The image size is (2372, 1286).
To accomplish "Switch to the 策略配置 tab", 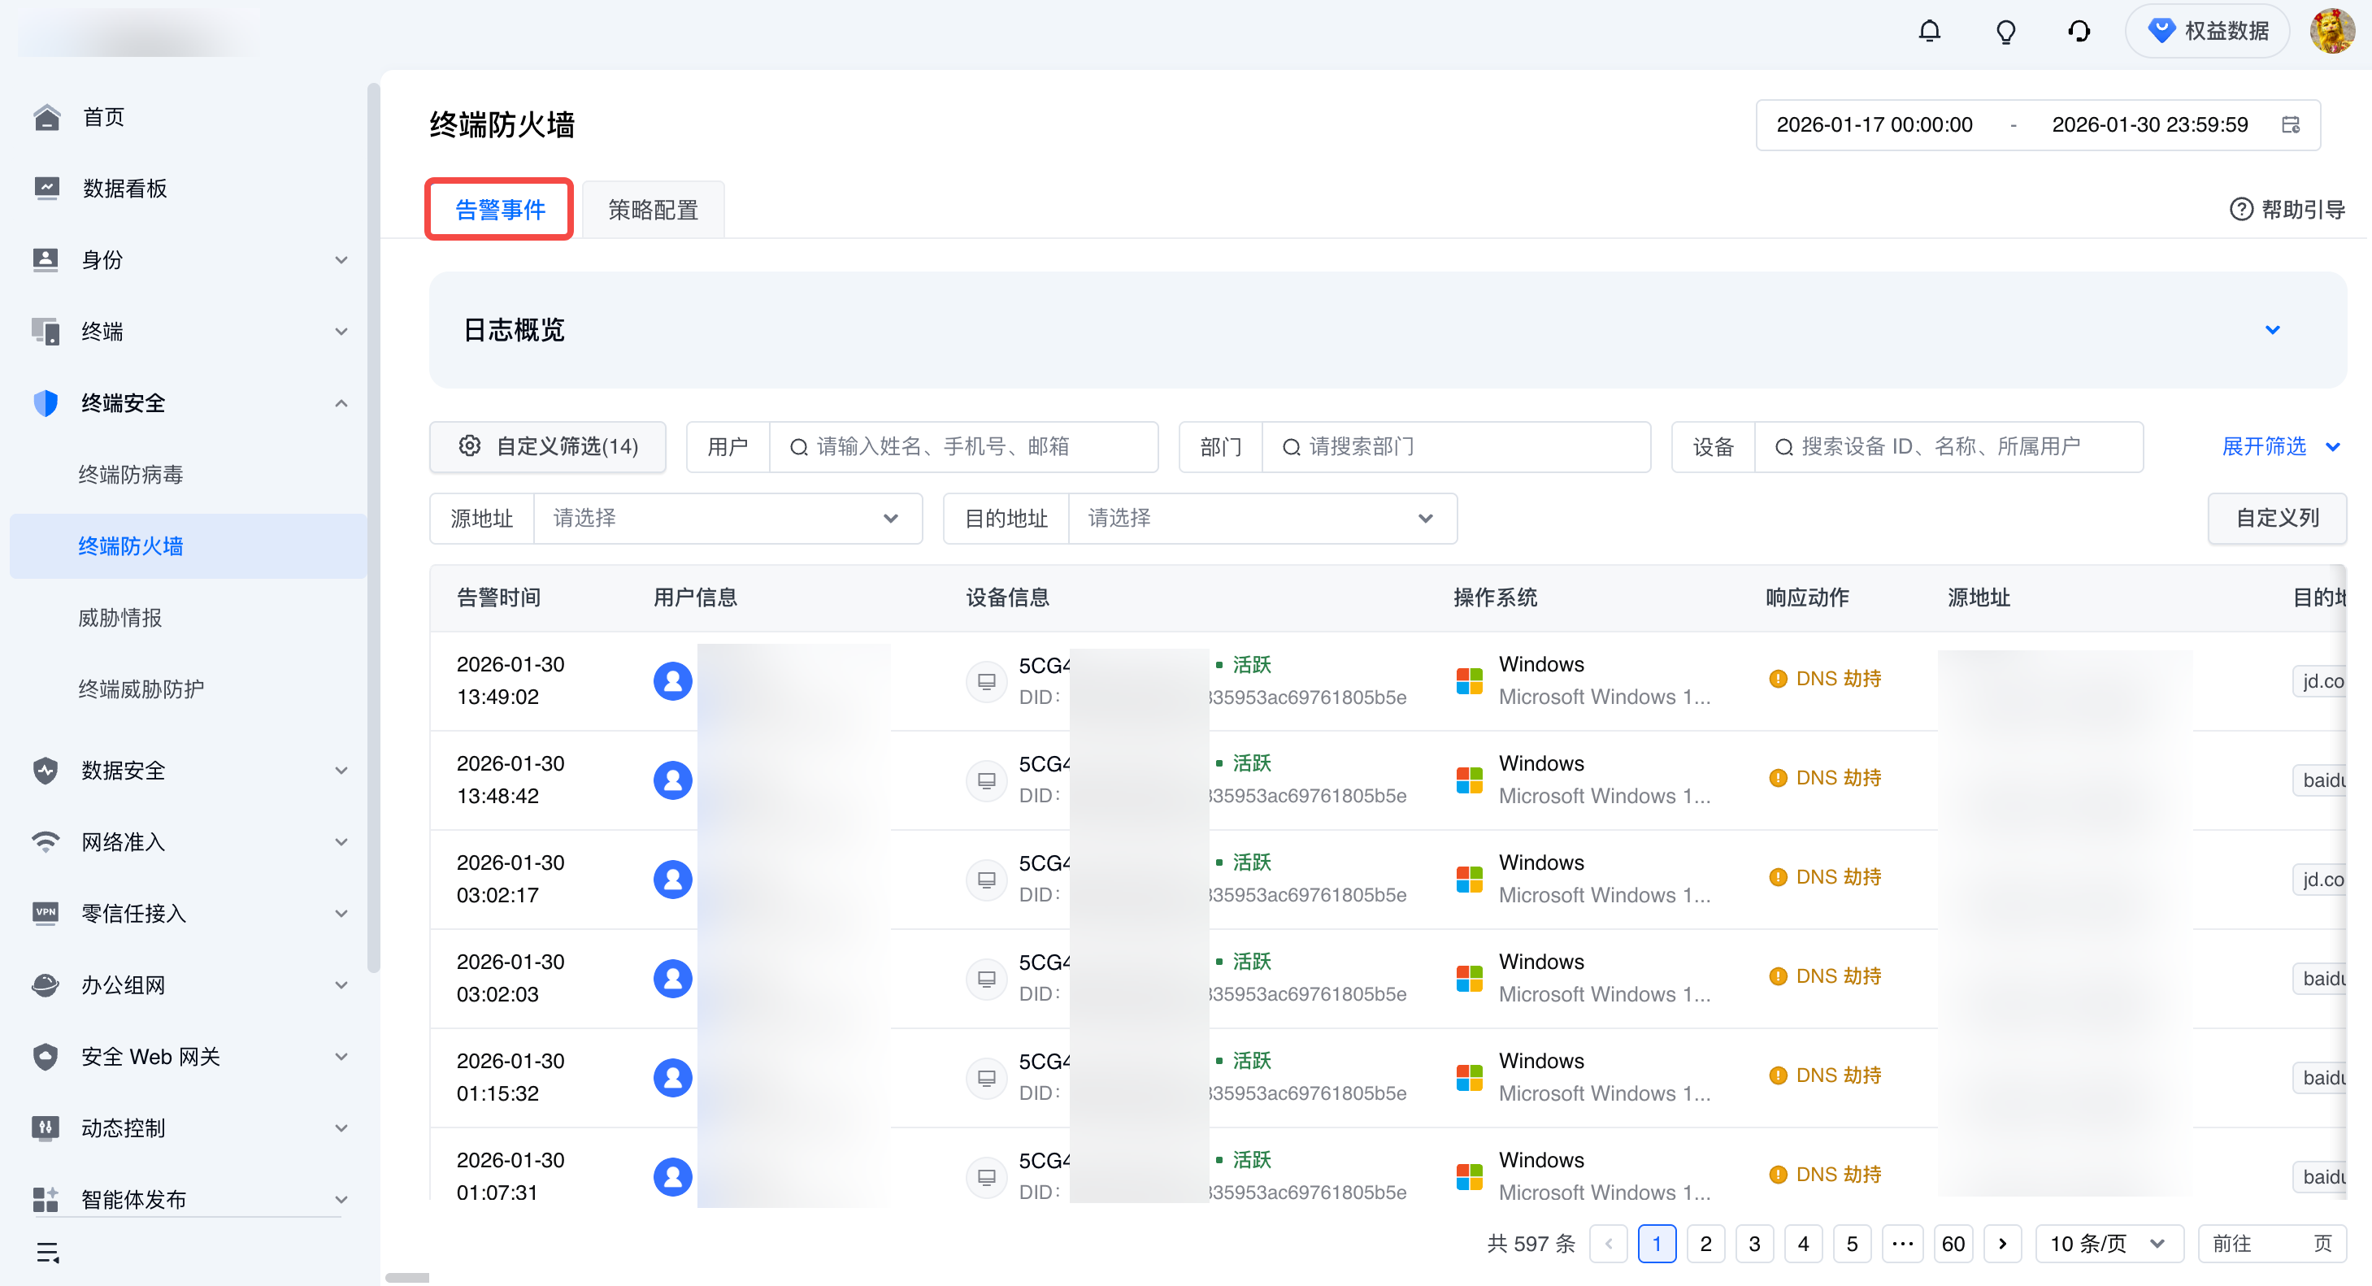I will tap(653, 210).
